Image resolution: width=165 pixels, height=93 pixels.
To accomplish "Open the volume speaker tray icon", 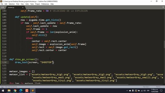I will point(145,91).
